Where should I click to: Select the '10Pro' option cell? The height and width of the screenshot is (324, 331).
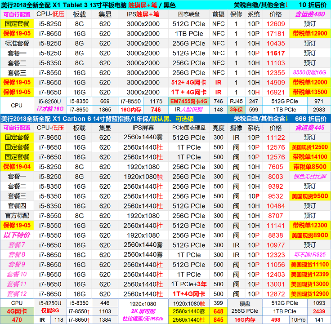click(298, 320)
